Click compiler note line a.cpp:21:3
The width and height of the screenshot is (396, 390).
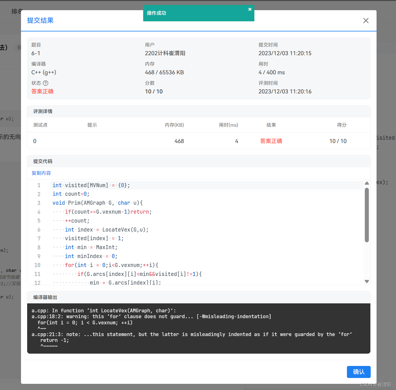point(192,335)
